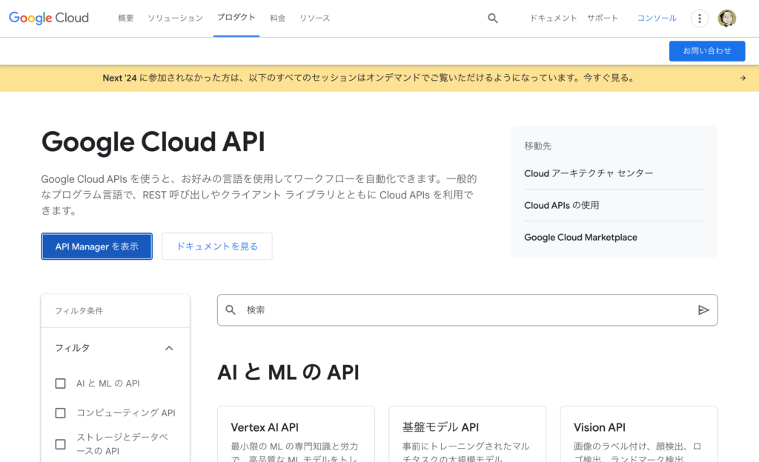Click the Google Cloud logo
The image size is (759, 462).
[x=49, y=18]
